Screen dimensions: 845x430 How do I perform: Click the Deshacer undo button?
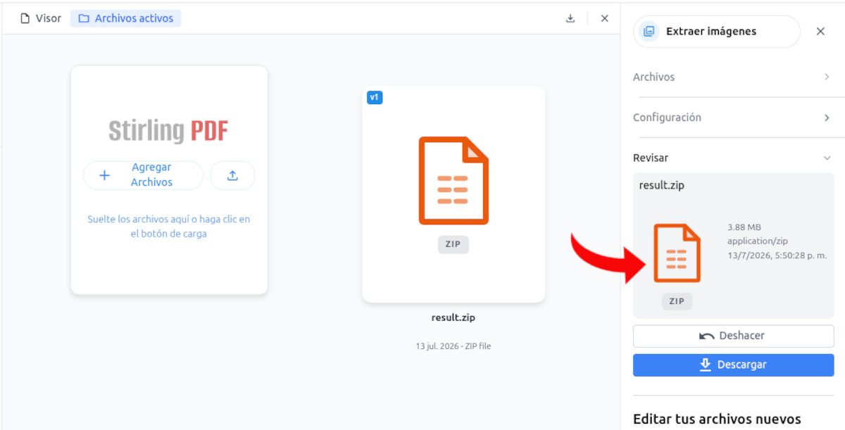(733, 336)
